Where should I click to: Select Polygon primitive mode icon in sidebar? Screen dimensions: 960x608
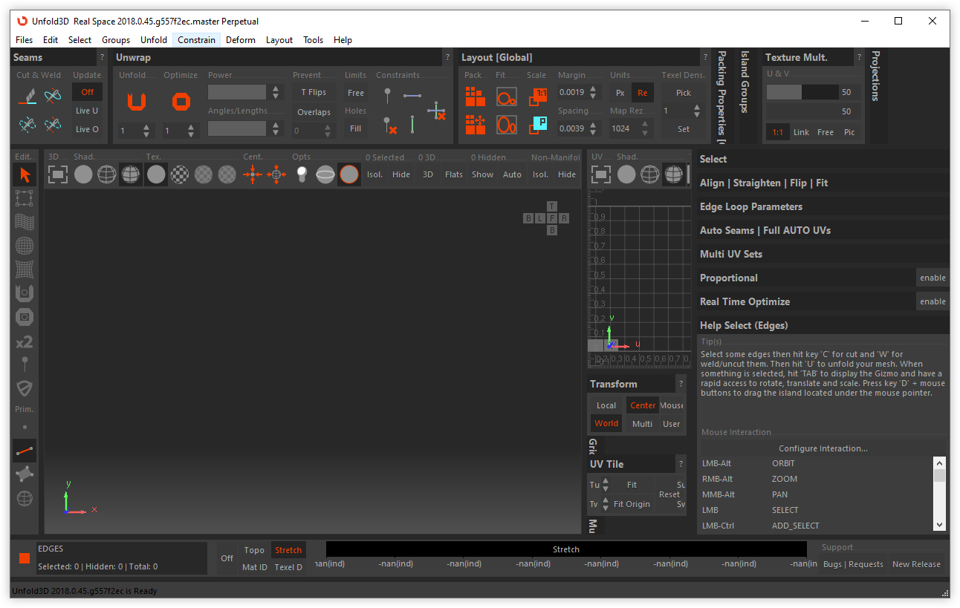coord(25,474)
